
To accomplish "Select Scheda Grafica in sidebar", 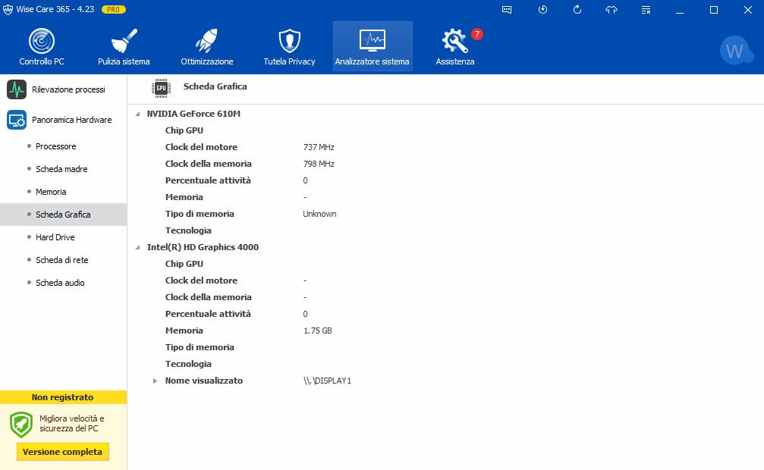I will [63, 215].
